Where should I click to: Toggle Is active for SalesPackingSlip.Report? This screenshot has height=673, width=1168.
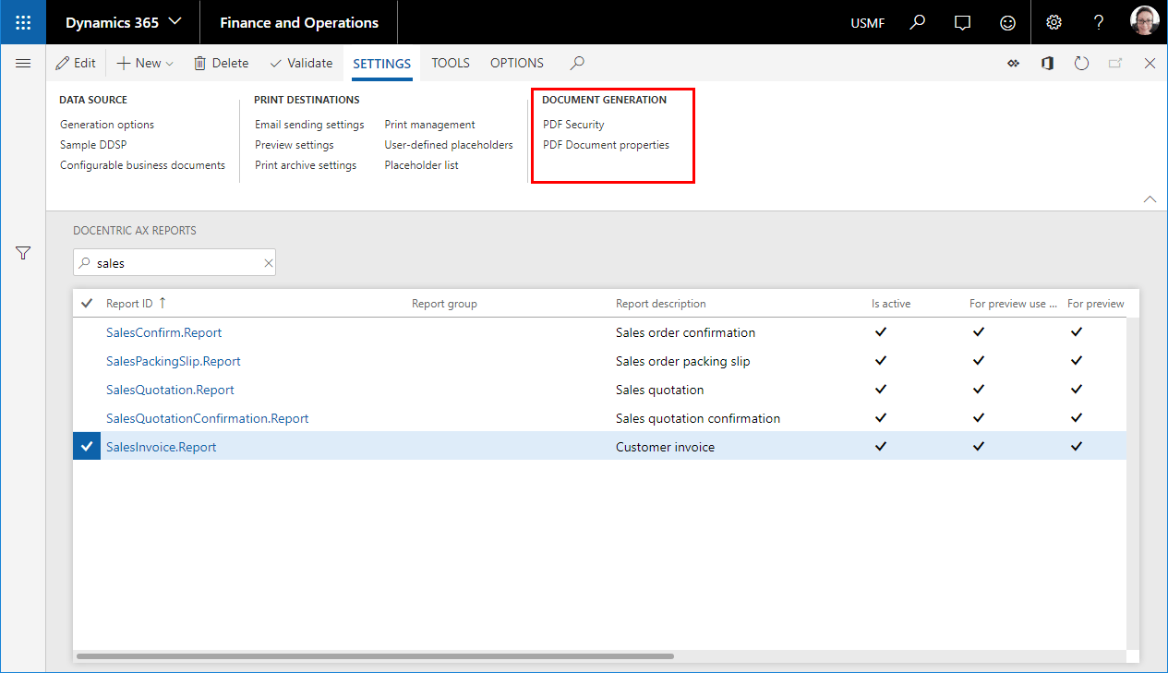pyautogui.click(x=881, y=361)
